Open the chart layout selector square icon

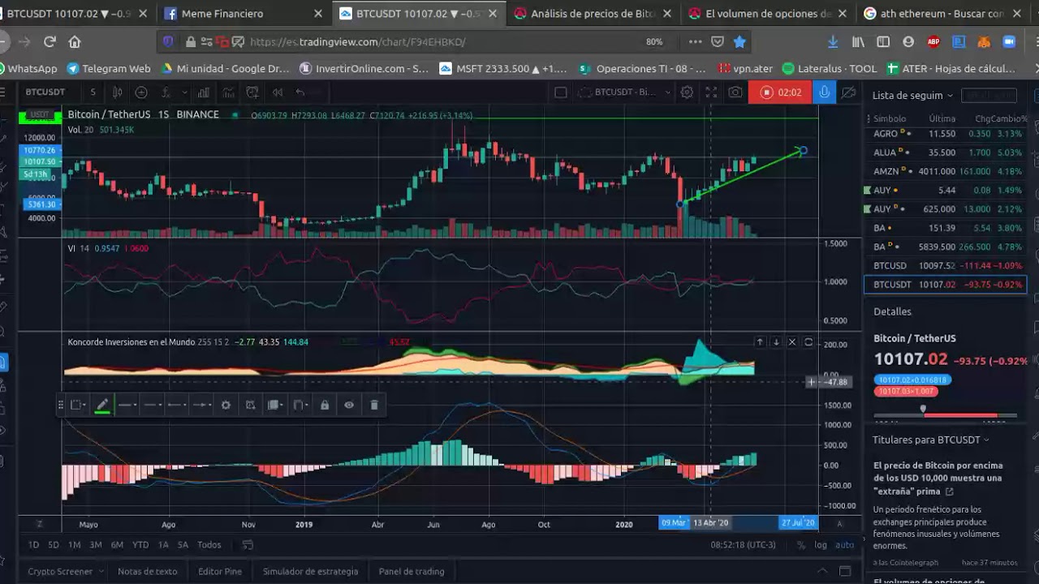point(560,92)
